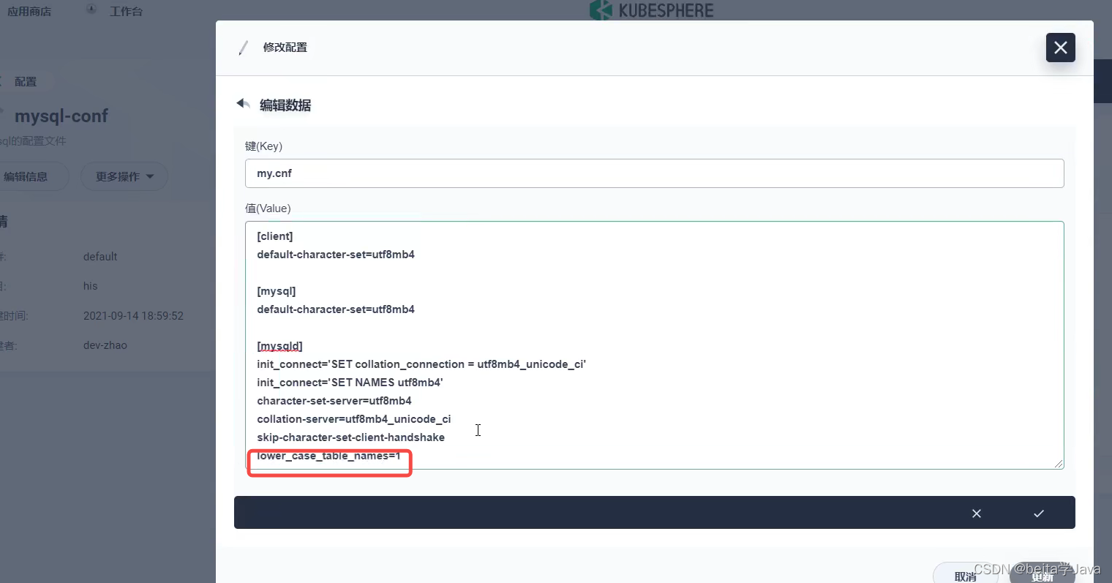Click the skip-character-set-client-handshake line
The height and width of the screenshot is (583, 1112).
(x=351, y=437)
